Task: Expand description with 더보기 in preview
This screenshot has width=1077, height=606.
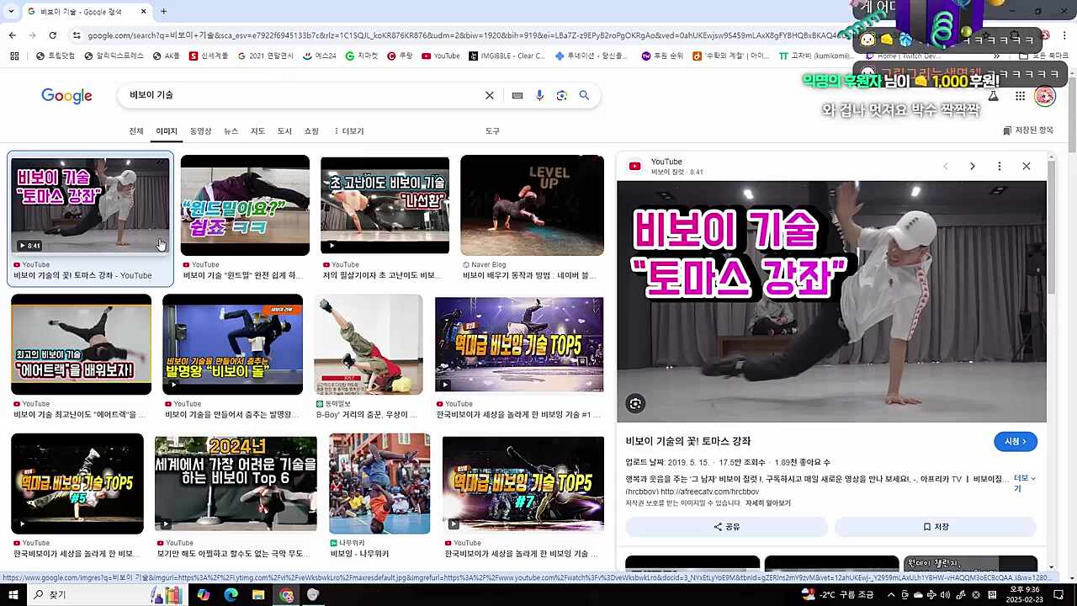Action: click(1024, 483)
